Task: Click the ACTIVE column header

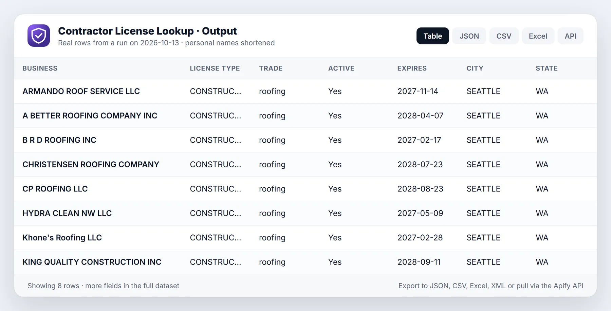Action: 341,68
